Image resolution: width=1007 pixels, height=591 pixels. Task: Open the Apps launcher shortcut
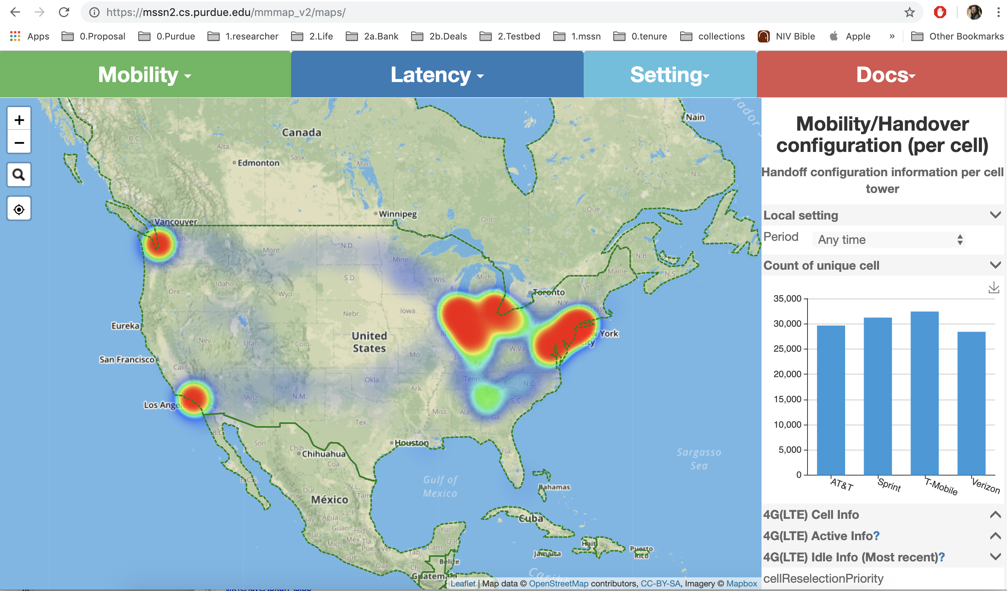pyautogui.click(x=29, y=36)
